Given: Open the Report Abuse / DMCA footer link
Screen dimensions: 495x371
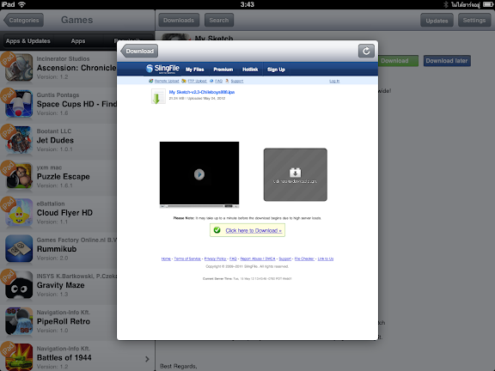Looking at the screenshot, I should click(258, 258).
